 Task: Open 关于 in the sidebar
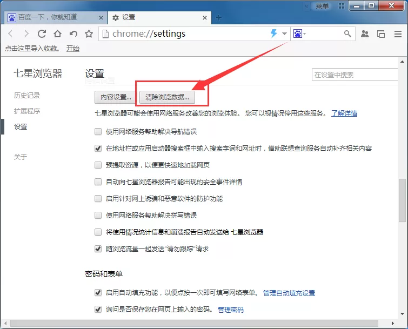click(21, 157)
